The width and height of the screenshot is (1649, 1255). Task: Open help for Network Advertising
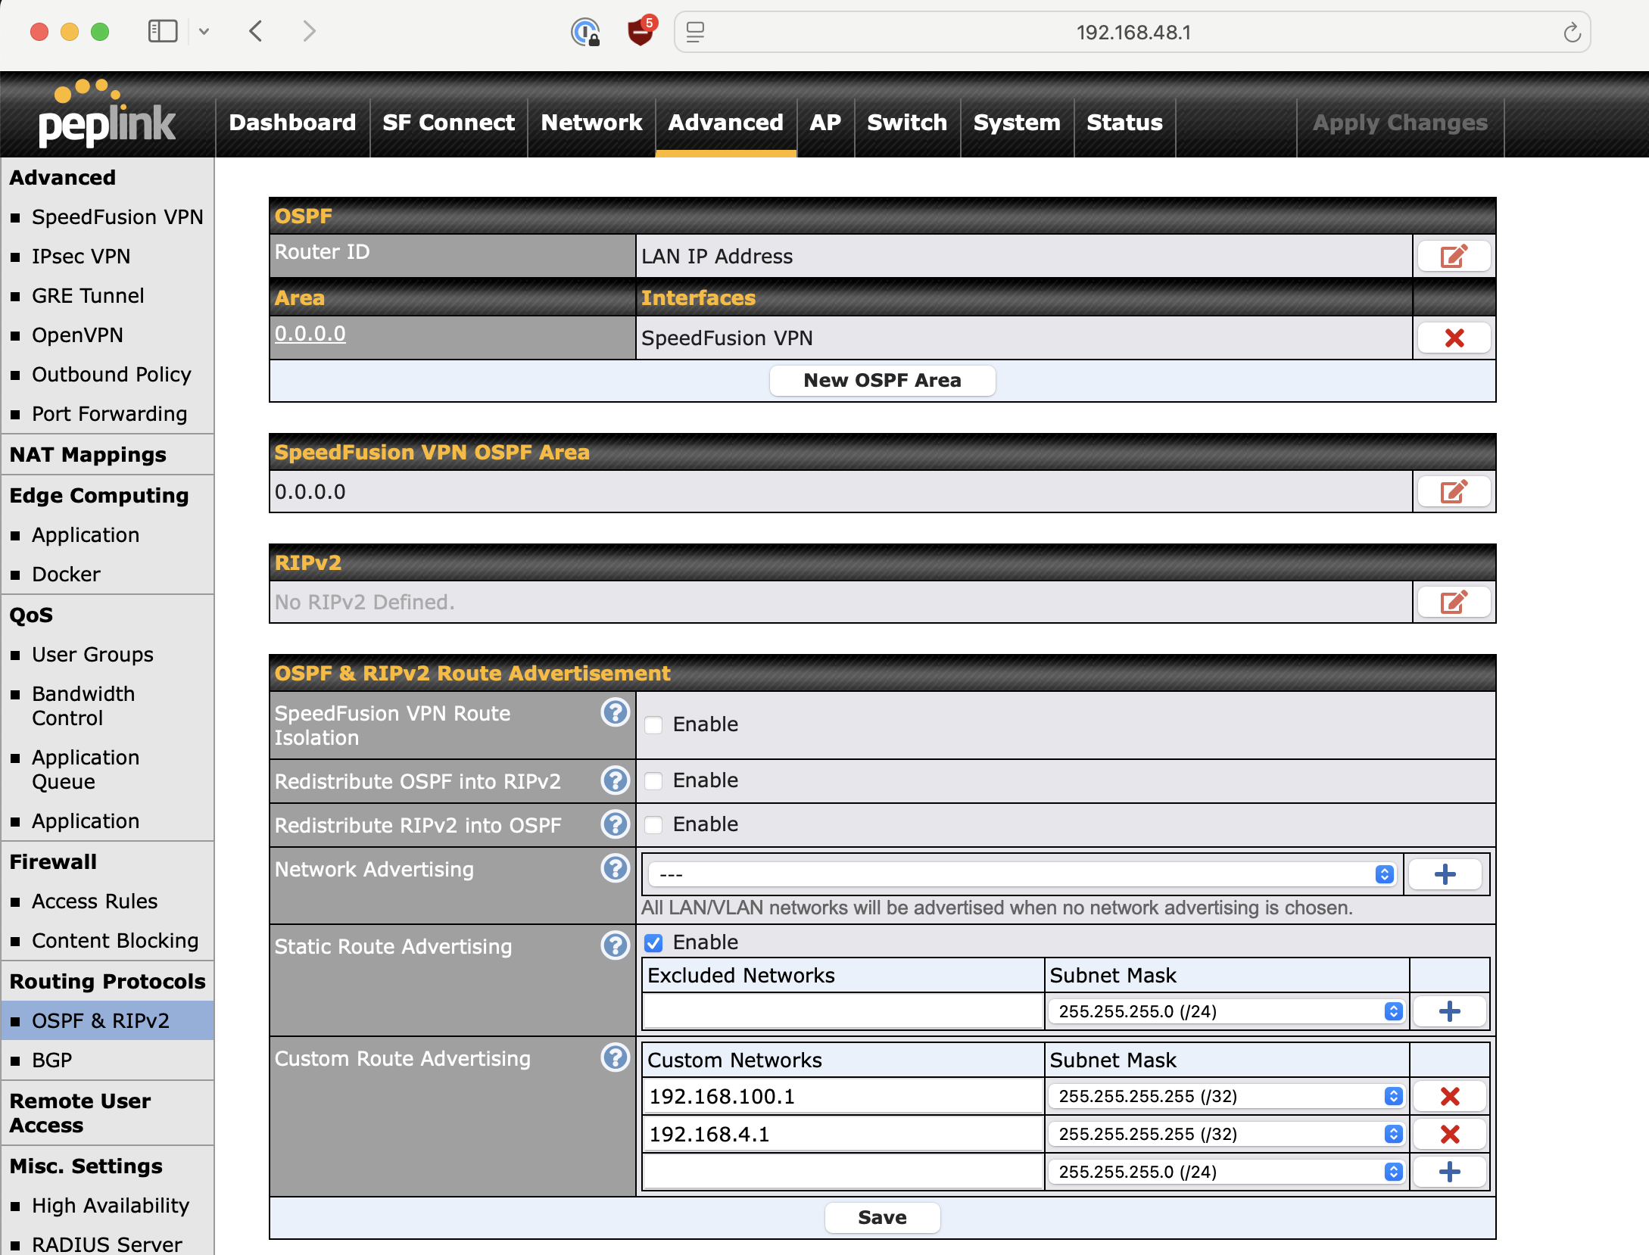(x=615, y=869)
